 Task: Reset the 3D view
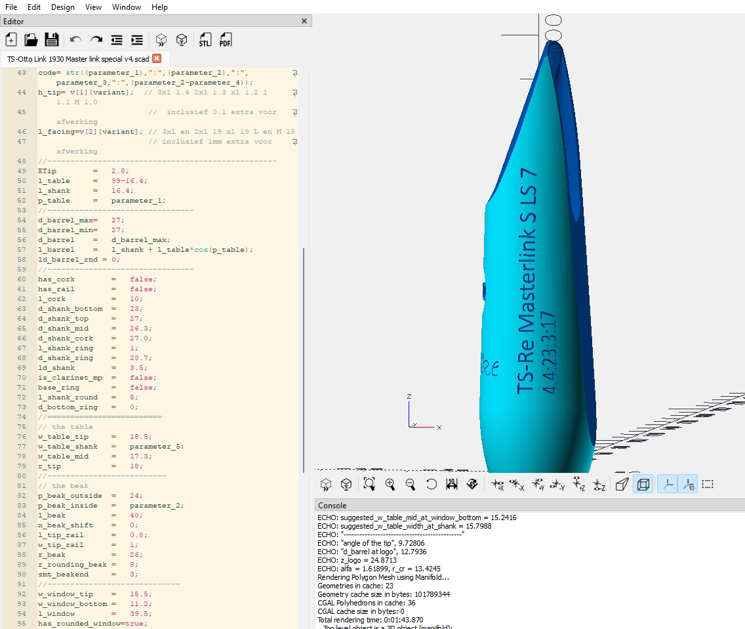(431, 485)
